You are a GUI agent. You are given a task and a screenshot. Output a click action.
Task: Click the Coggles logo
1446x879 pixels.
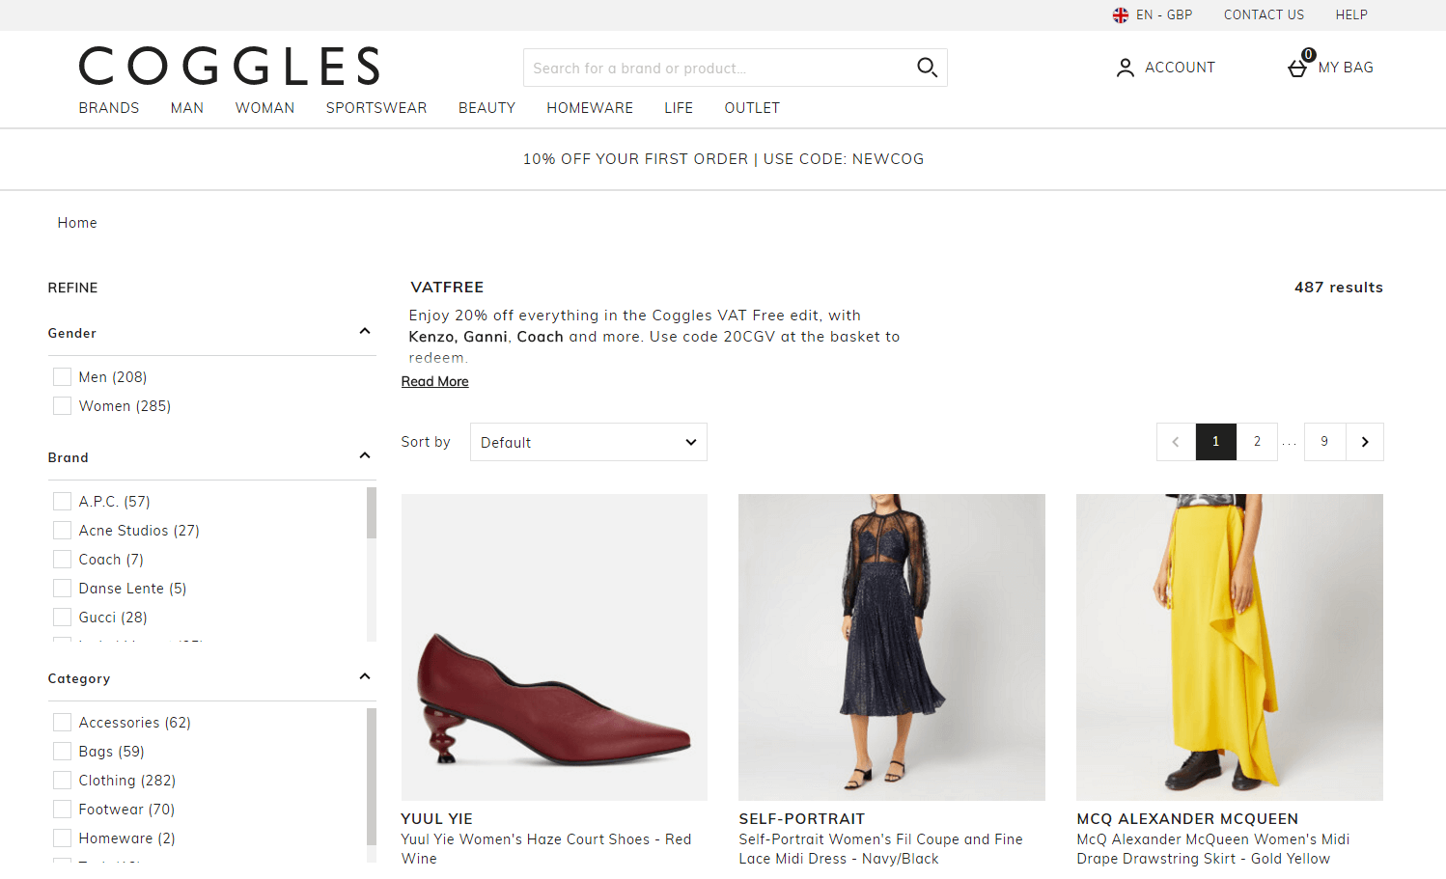(x=230, y=67)
